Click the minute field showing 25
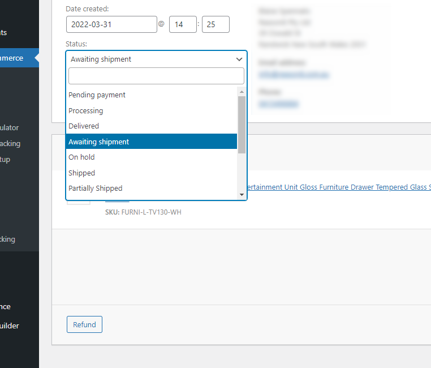The width and height of the screenshot is (431, 368). tap(215, 24)
